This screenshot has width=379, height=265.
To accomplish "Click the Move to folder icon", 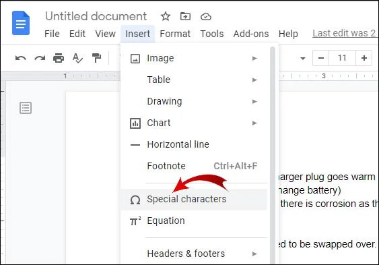I will tap(185, 16).
